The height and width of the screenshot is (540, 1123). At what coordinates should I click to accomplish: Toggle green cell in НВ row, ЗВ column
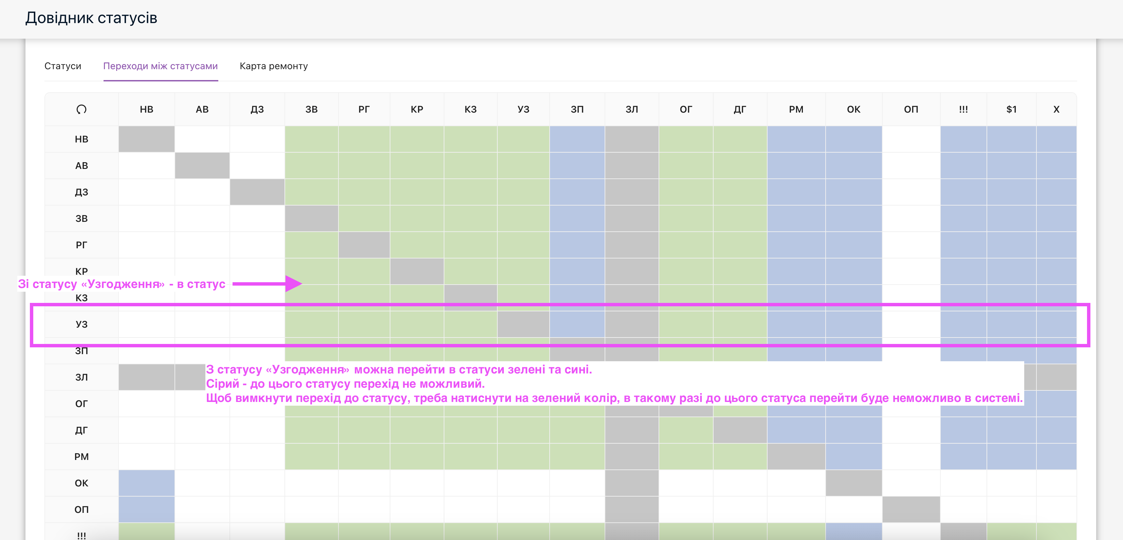311,139
